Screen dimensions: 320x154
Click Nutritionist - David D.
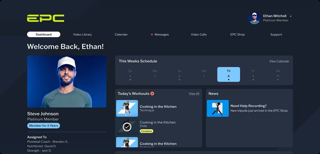coord(42,146)
